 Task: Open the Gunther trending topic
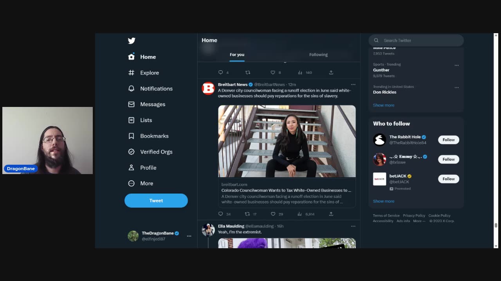pyautogui.click(x=381, y=70)
